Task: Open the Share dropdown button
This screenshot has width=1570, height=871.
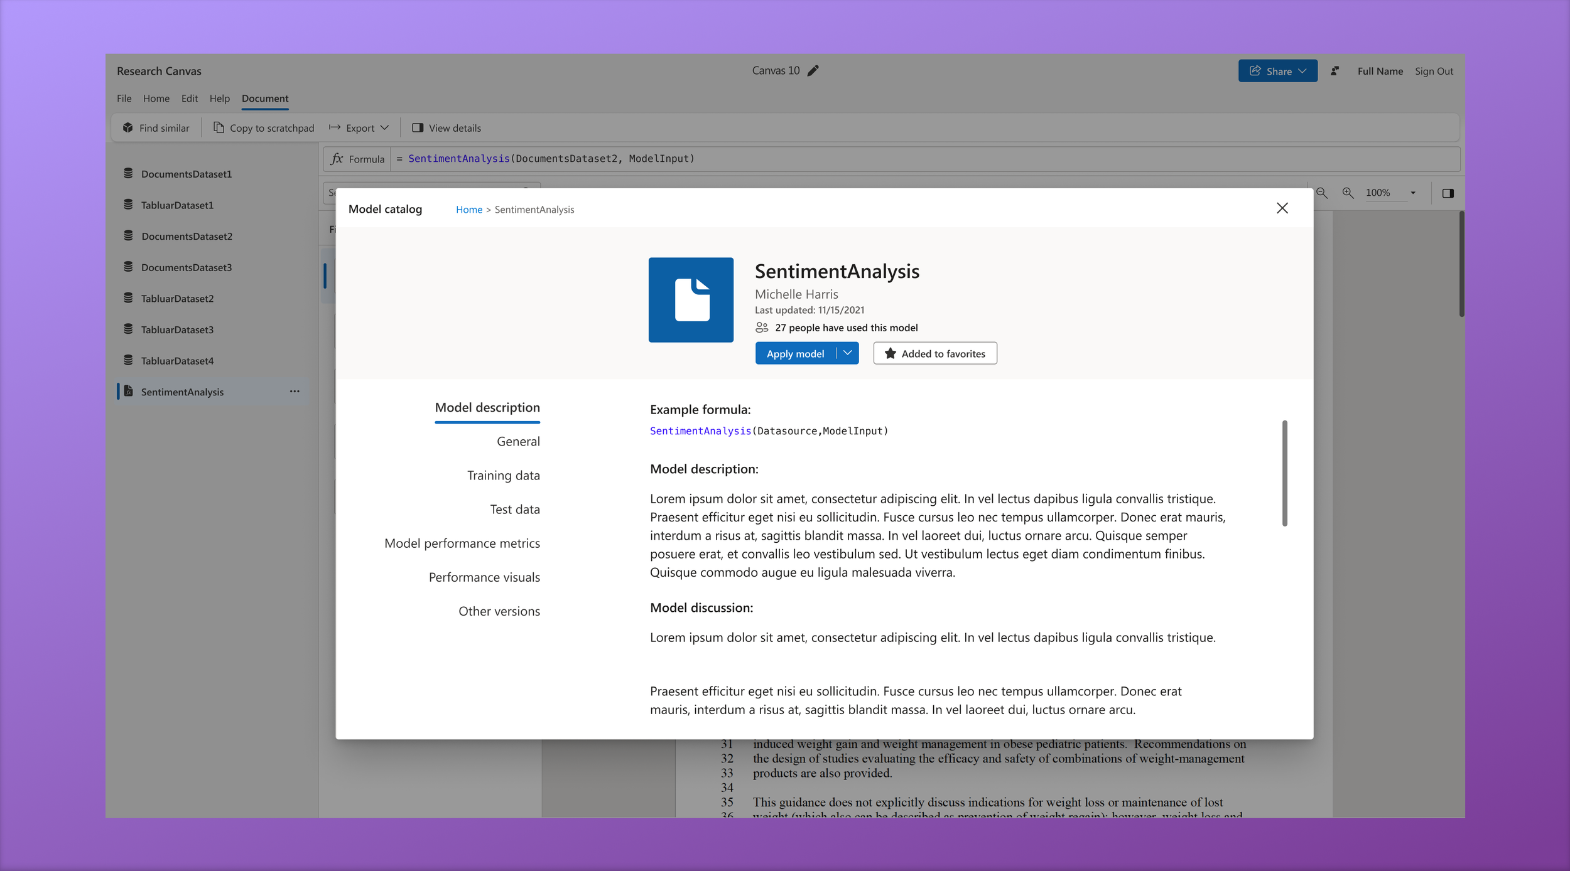Action: click(x=1277, y=72)
